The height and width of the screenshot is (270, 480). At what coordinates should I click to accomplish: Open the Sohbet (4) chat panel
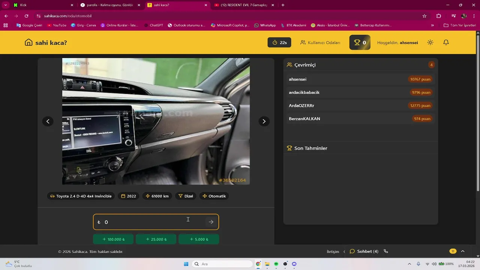(x=364, y=251)
